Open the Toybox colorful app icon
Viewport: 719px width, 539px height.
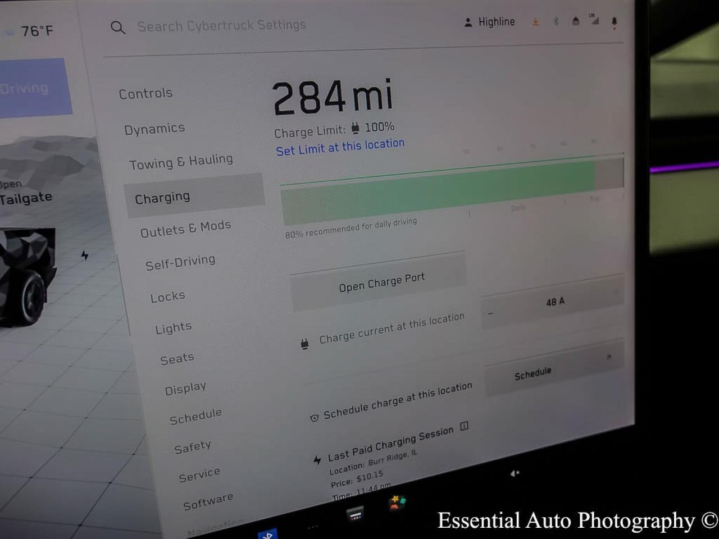coord(397,502)
